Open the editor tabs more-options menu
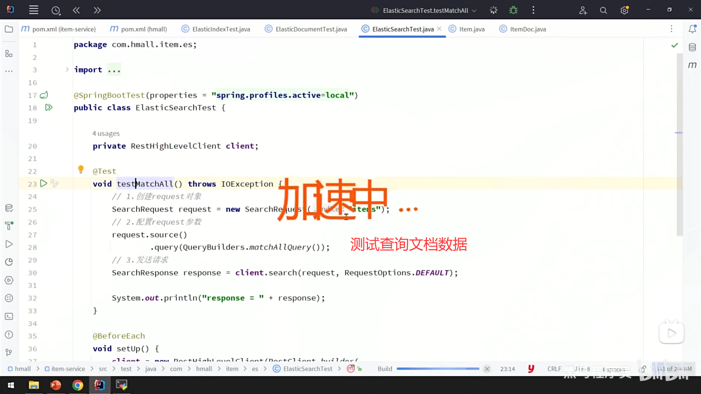 pos(671,29)
